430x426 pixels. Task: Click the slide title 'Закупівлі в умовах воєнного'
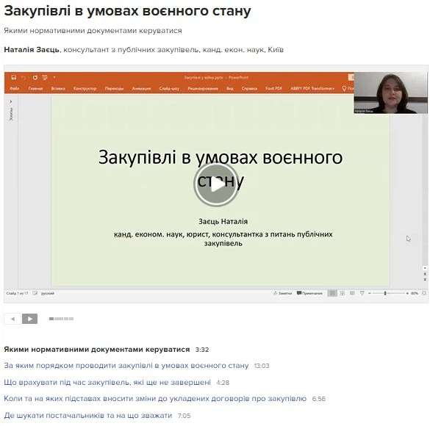pos(221,157)
